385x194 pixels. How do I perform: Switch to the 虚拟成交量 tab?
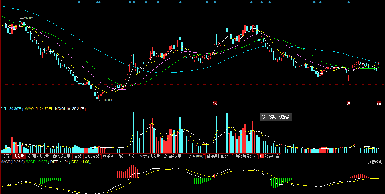point(61,156)
